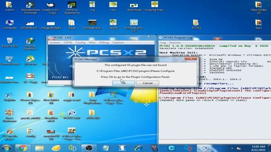Select the New folder (2) desktop icon

coord(259,8)
